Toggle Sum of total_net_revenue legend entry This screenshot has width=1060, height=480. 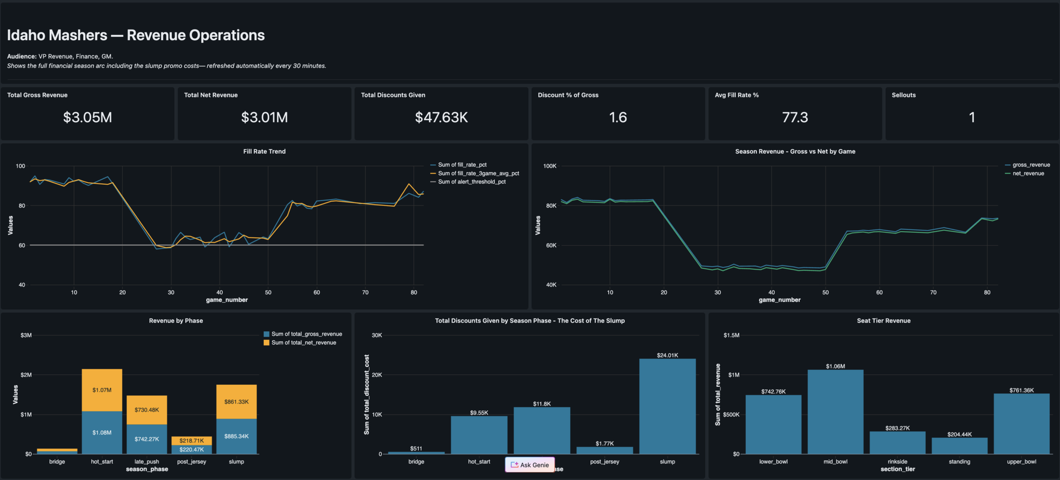(x=300, y=343)
